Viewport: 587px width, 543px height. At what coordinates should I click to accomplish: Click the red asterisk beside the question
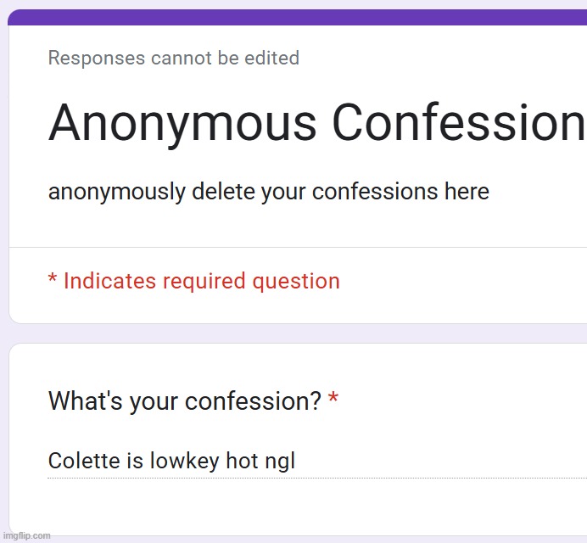point(333,400)
